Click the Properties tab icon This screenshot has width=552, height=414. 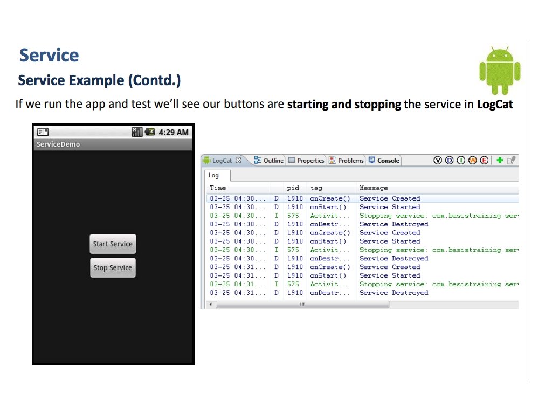tap(292, 160)
